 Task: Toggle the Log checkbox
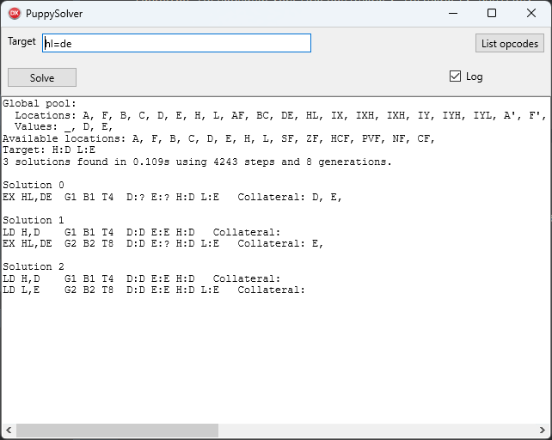click(x=455, y=76)
